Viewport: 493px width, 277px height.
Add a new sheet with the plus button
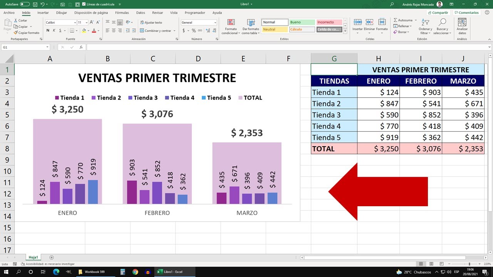point(52,257)
